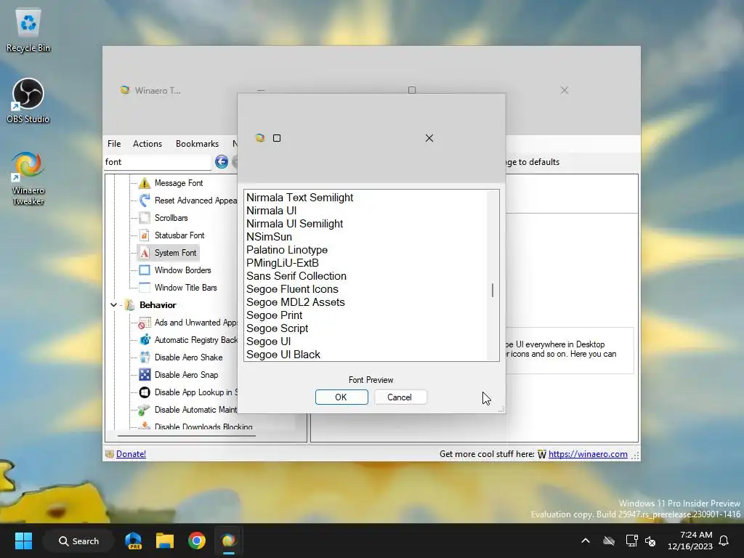
Task: Click the taskbar clock showing 7:24 AM
Action: (x=690, y=541)
